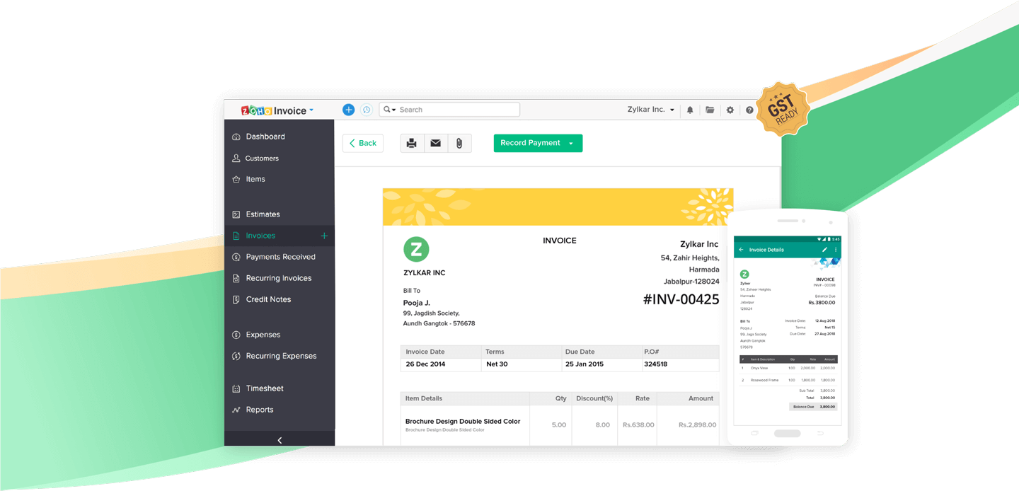
Task: Tap the back arrow in the phone header
Action: (x=742, y=250)
